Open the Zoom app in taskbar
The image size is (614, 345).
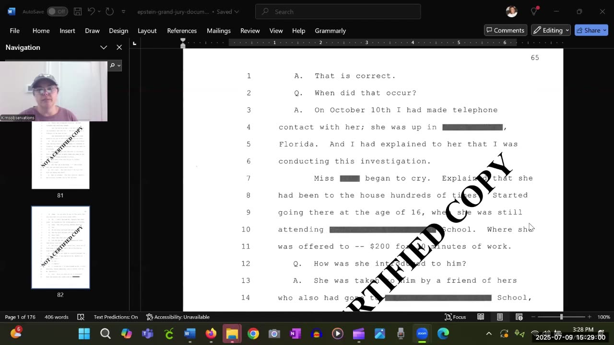[x=422, y=333]
